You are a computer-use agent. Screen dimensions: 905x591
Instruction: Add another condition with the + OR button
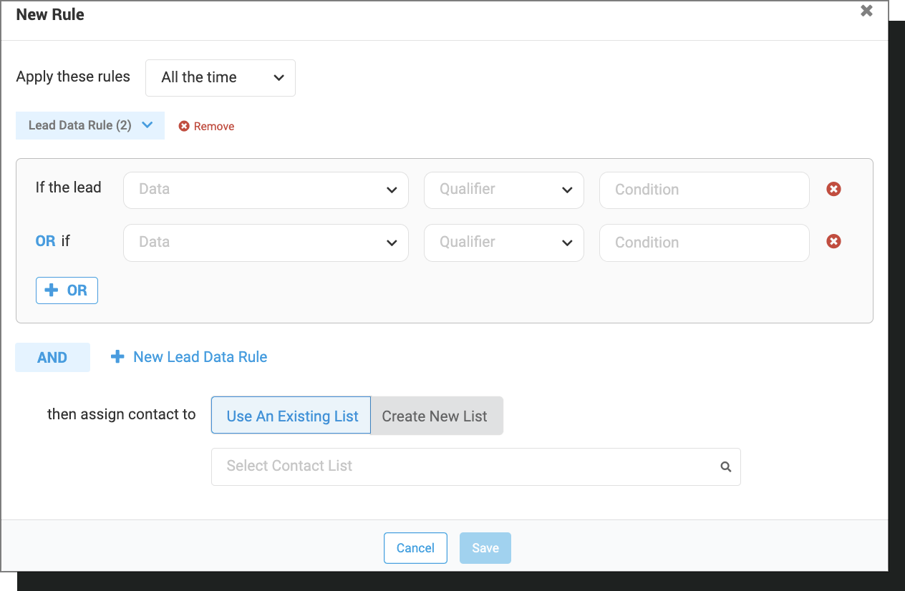coord(67,290)
